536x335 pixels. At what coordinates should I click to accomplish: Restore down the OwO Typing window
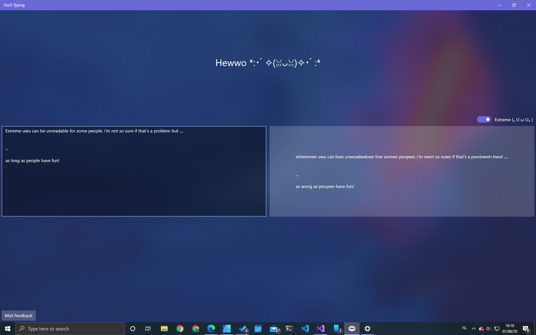[514, 5]
